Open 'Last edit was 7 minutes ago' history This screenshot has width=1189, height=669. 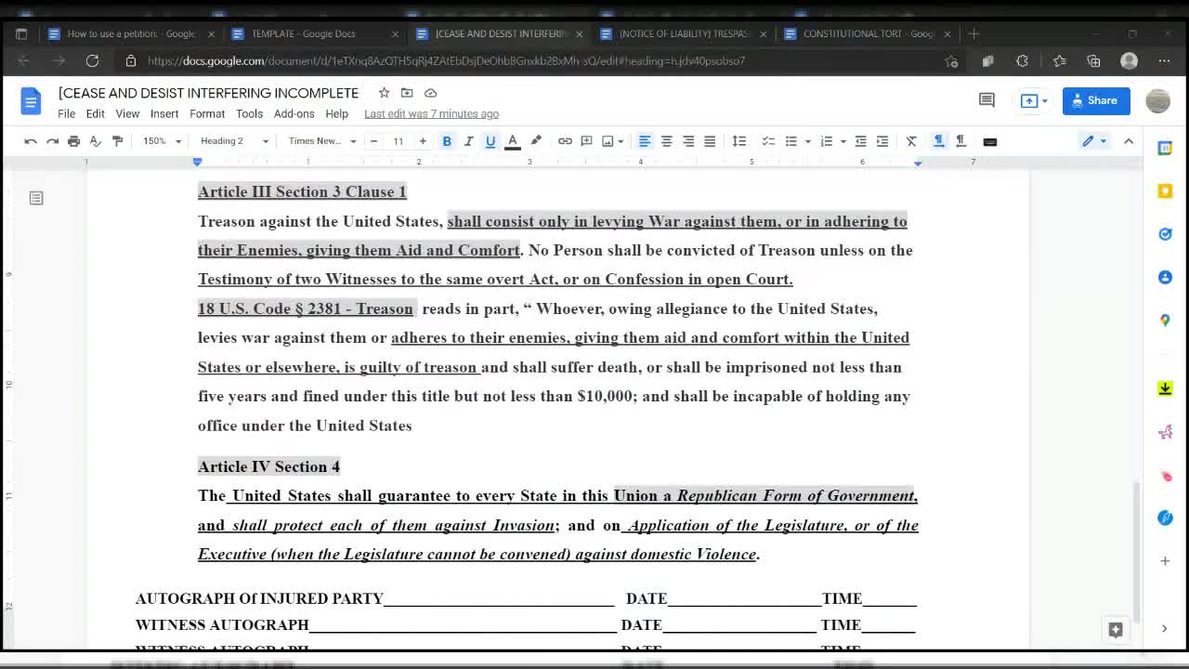(431, 113)
